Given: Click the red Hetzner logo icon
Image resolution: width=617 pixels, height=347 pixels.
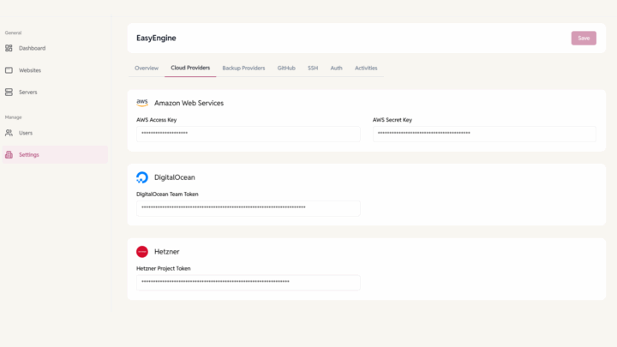Looking at the screenshot, I should coord(142,251).
